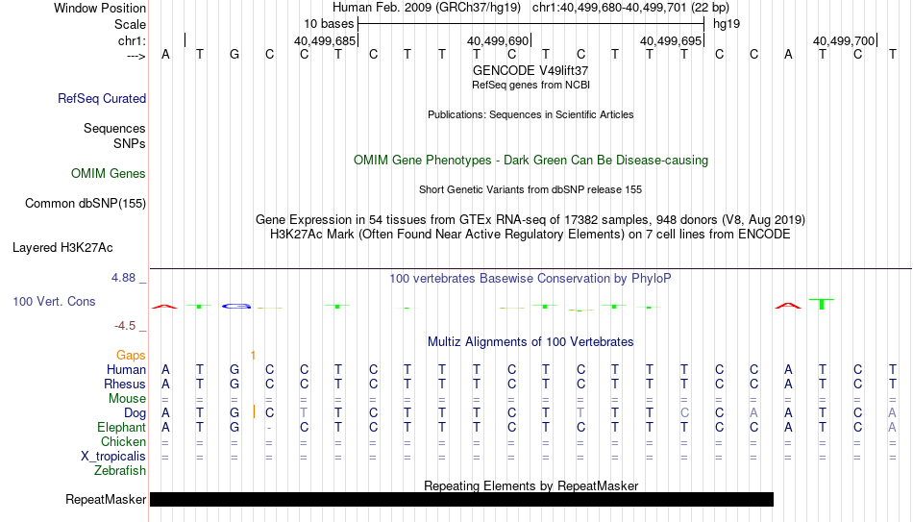The width and height of the screenshot is (913, 522).
Task: Click the Gaps row label
Action: 131,356
